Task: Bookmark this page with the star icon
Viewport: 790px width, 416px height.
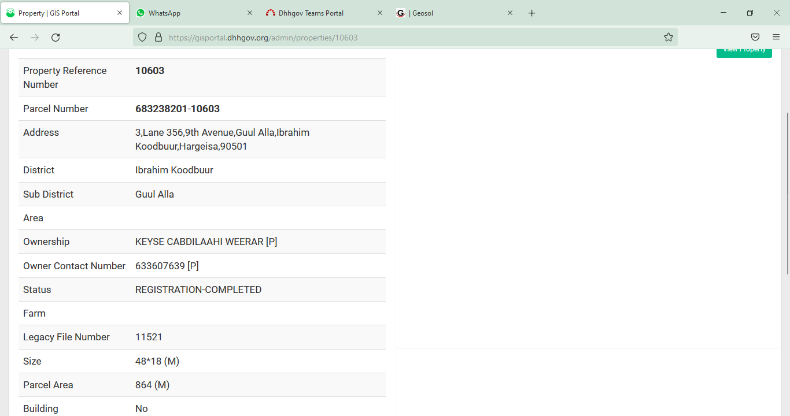Action: (x=669, y=37)
